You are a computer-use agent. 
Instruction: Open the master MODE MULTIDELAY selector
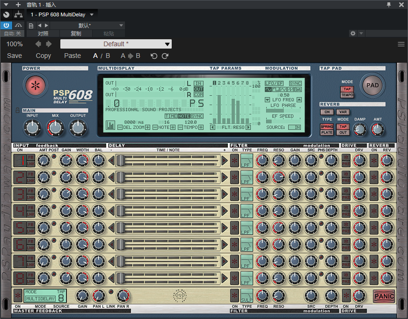click(41, 299)
